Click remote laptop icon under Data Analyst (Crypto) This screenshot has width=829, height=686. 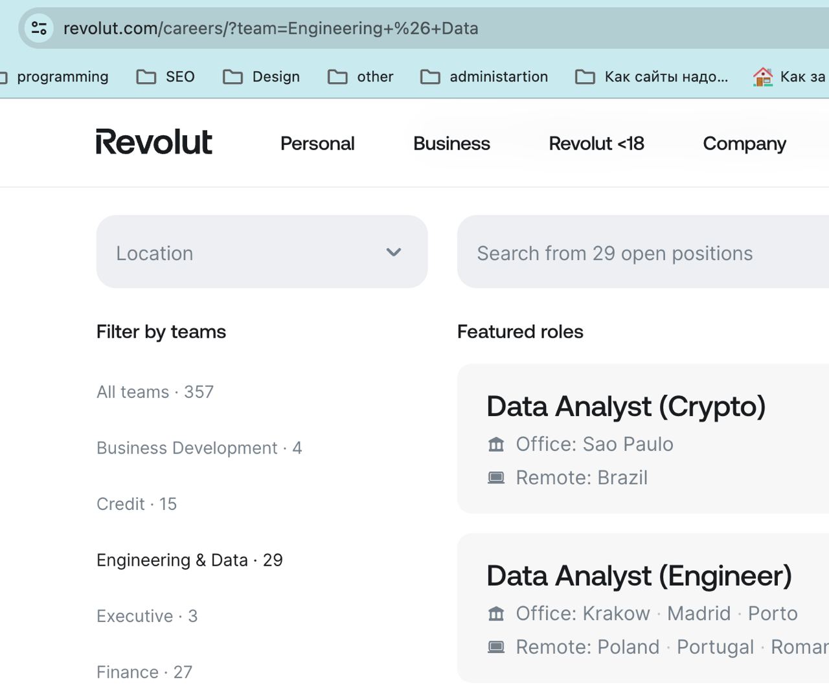pos(496,478)
